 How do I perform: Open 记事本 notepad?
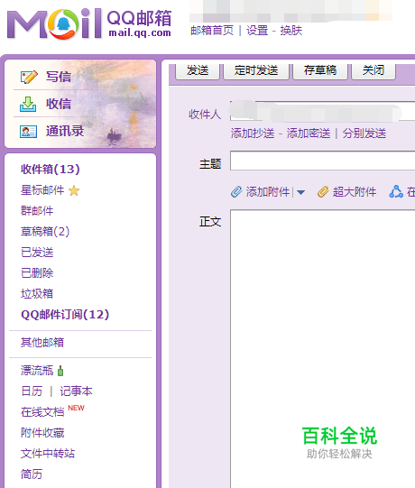[x=77, y=391]
